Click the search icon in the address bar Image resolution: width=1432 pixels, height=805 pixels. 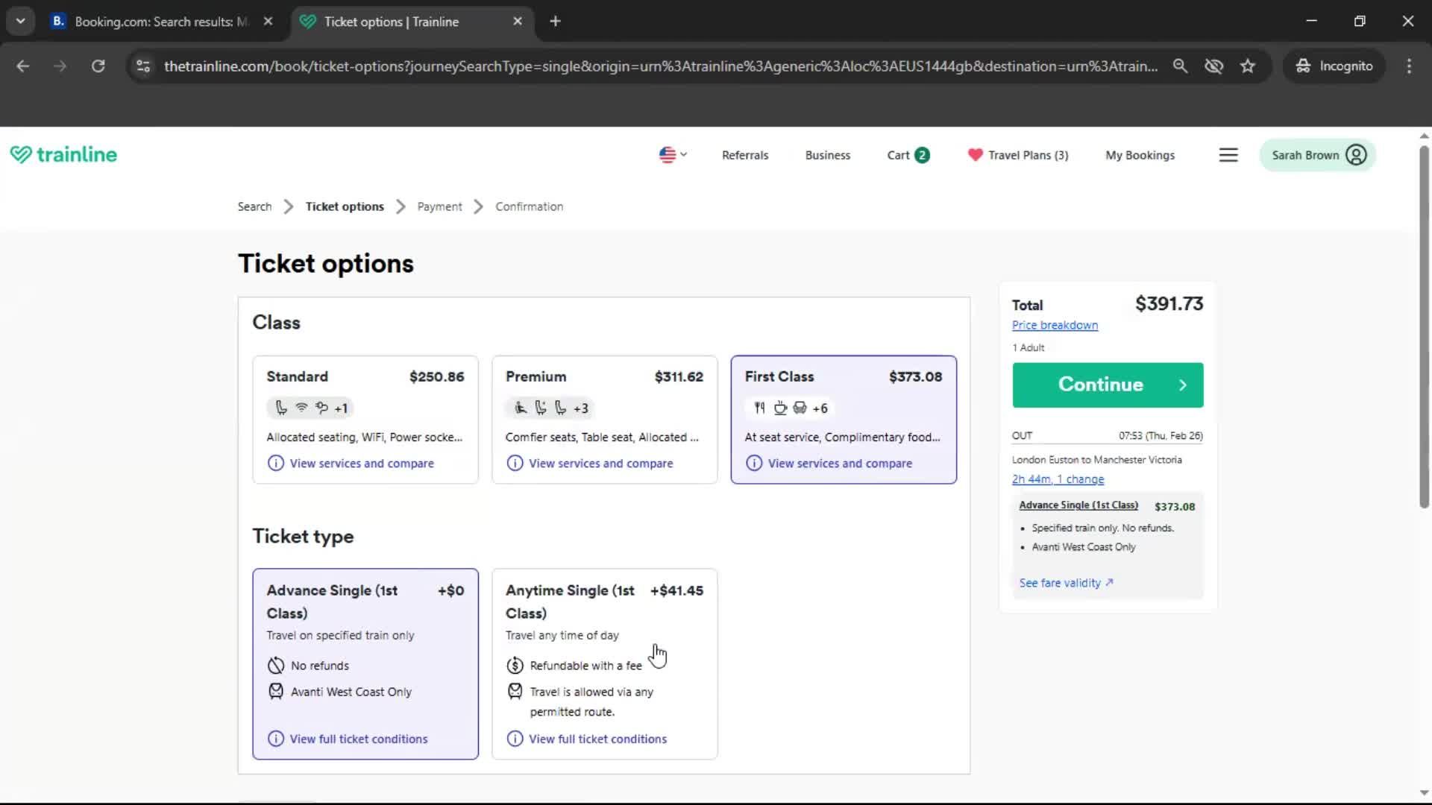pos(1181,66)
